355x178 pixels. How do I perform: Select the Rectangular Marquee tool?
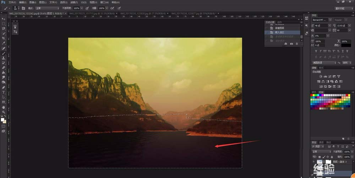pos(4,24)
